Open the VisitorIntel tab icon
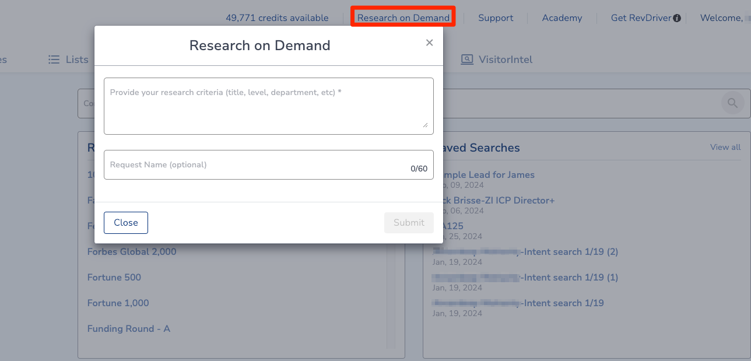The width and height of the screenshot is (751, 361). (467, 59)
